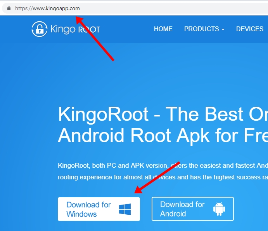Image resolution: width=268 pixels, height=231 pixels.
Task: Click the line starting 'KingoRoot, both PC and APK version'
Action: pos(163,165)
